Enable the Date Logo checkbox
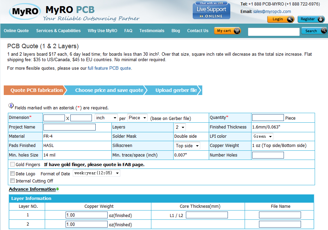 click(13, 174)
